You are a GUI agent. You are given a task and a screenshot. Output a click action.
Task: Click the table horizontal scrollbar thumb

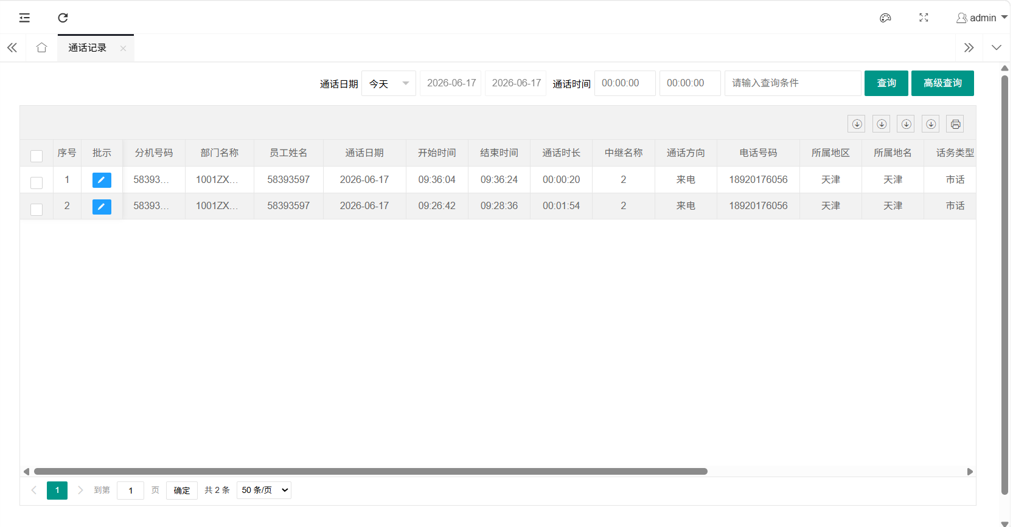tap(371, 472)
